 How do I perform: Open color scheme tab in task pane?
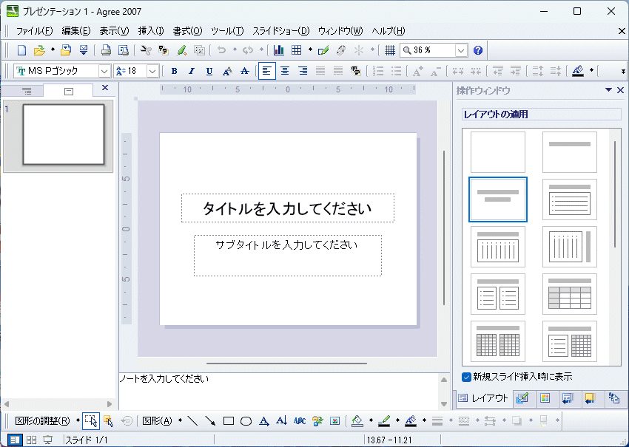pos(545,398)
